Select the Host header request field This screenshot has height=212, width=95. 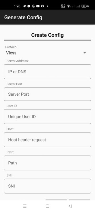click(x=47, y=140)
